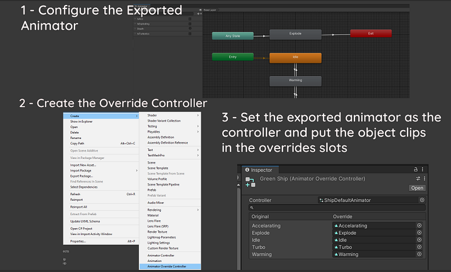Toggle the IsTurboAcc parameter checkbox
The image size is (451, 272).
(190, 34)
